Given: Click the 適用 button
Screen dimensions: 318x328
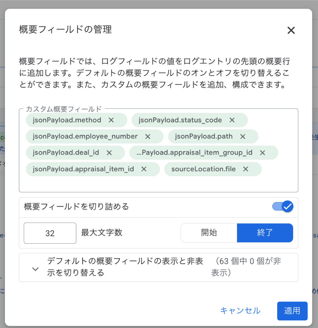Looking at the screenshot, I should pyautogui.click(x=292, y=311).
